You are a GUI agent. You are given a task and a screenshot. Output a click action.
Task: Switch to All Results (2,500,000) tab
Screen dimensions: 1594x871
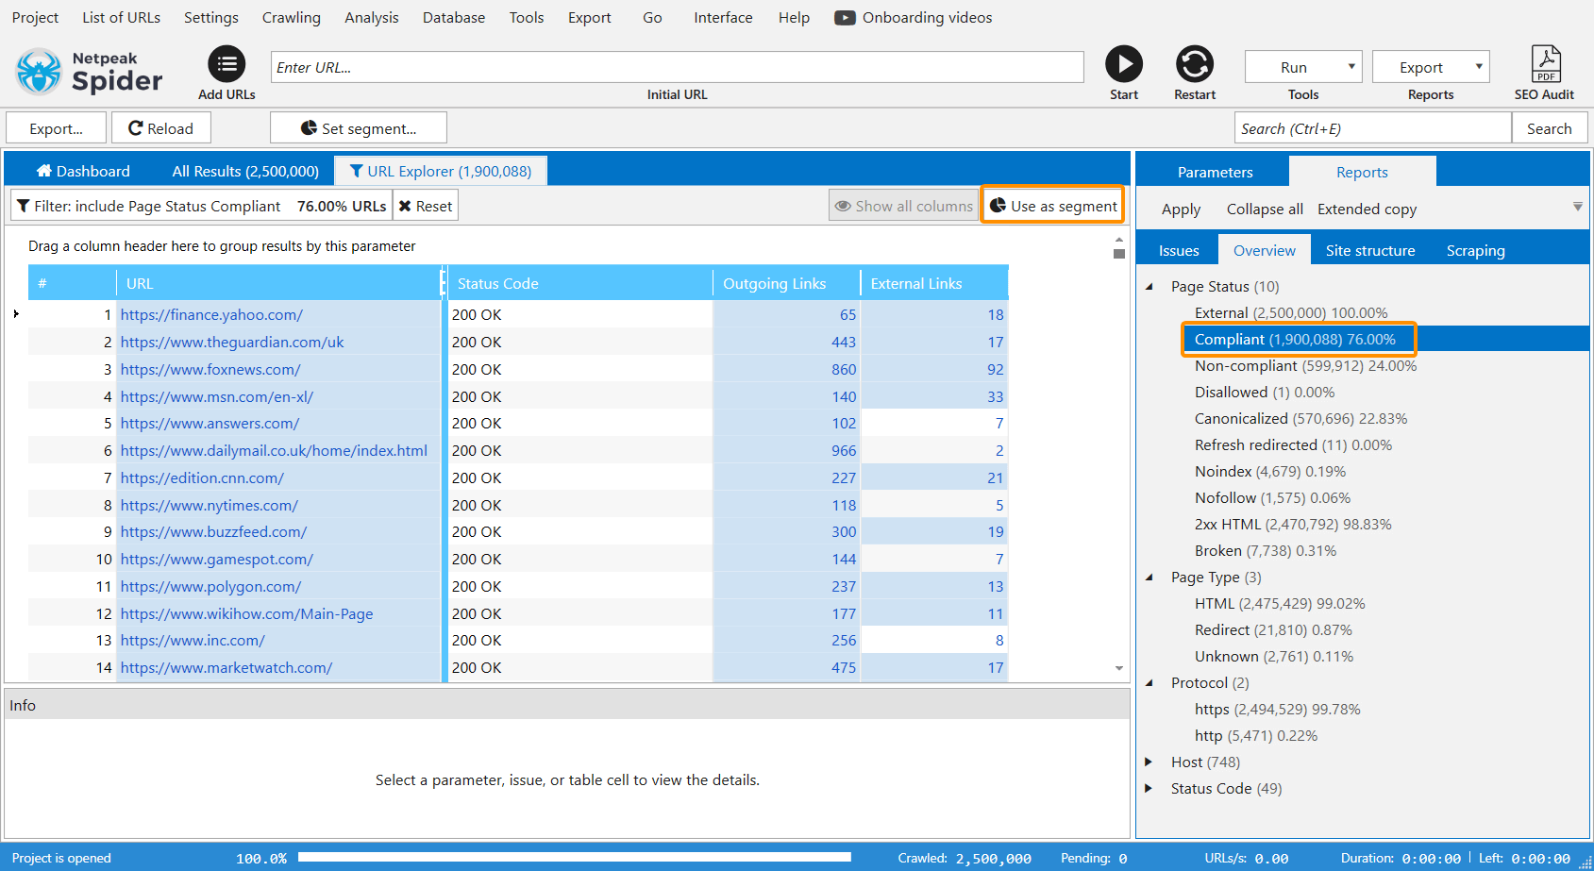point(245,171)
